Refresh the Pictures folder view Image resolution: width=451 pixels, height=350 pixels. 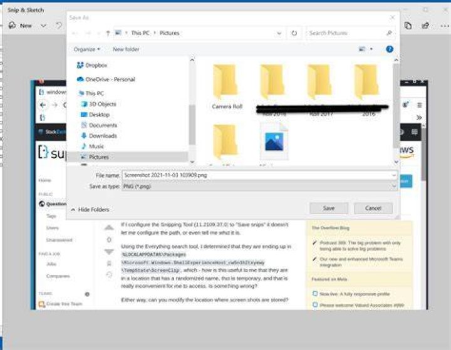[x=294, y=33]
